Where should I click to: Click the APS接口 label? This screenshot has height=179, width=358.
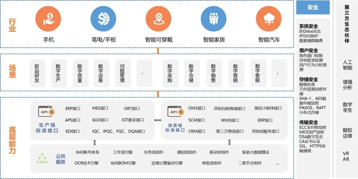click(73, 120)
